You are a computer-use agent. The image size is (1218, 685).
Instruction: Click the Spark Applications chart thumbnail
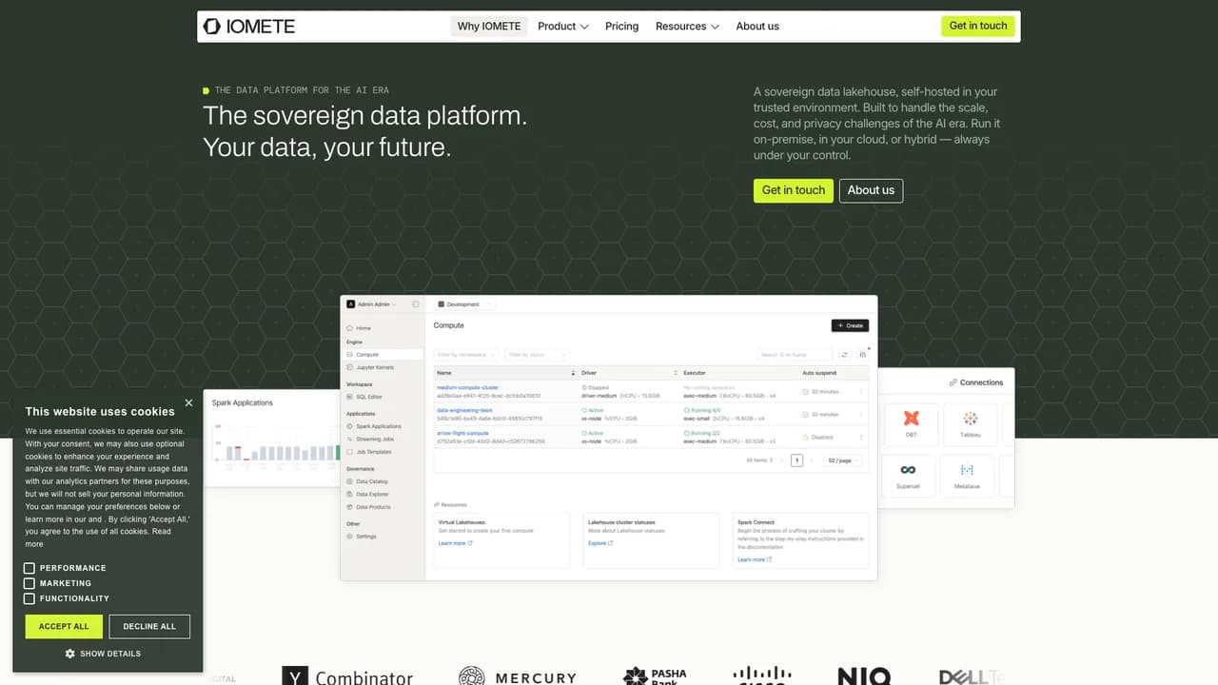[272, 439]
